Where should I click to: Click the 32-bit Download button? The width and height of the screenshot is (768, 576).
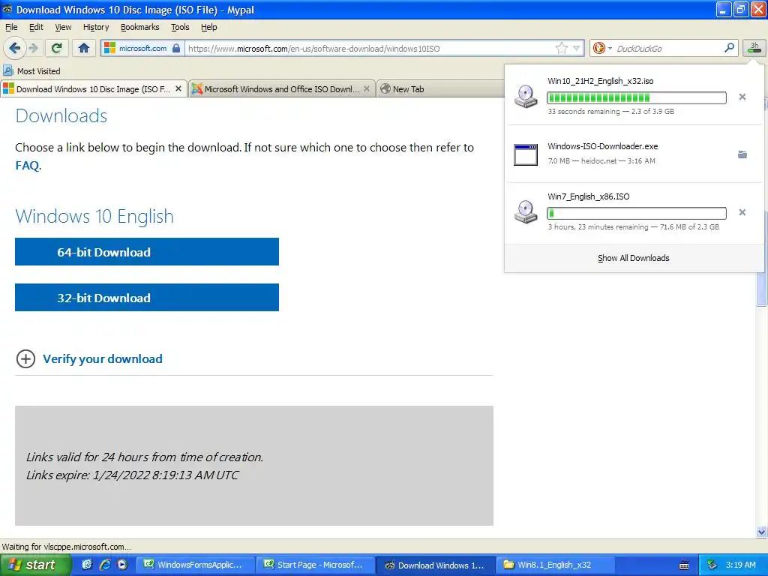(147, 297)
